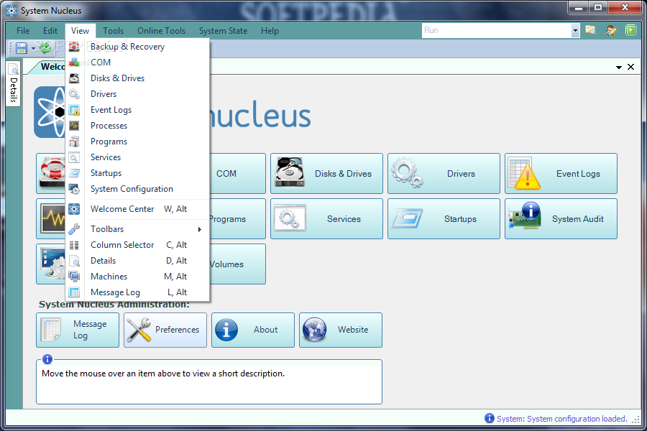Choose Backup & Recovery from View menu

coord(137,47)
